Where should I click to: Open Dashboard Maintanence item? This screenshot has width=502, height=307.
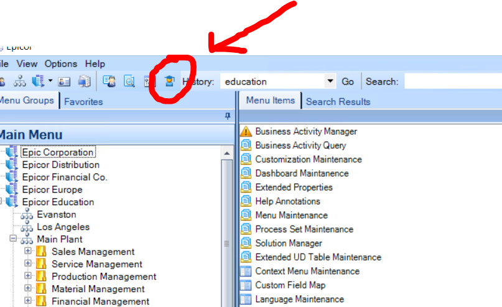point(302,173)
